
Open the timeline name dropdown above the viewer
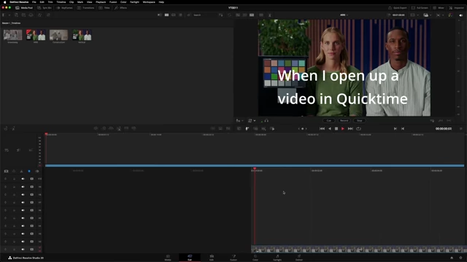(x=344, y=15)
